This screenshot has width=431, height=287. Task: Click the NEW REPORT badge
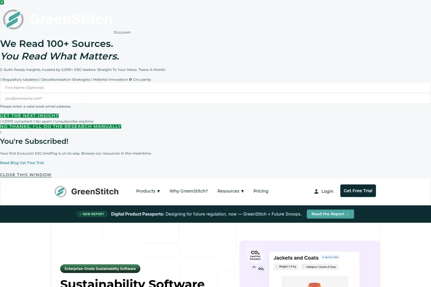[92, 214]
